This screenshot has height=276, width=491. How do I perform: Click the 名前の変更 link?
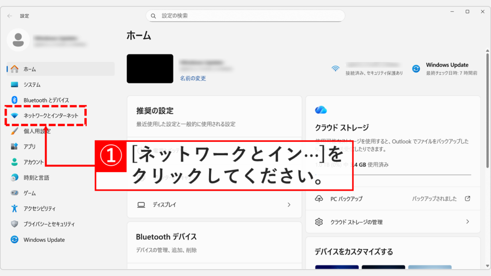click(x=194, y=80)
